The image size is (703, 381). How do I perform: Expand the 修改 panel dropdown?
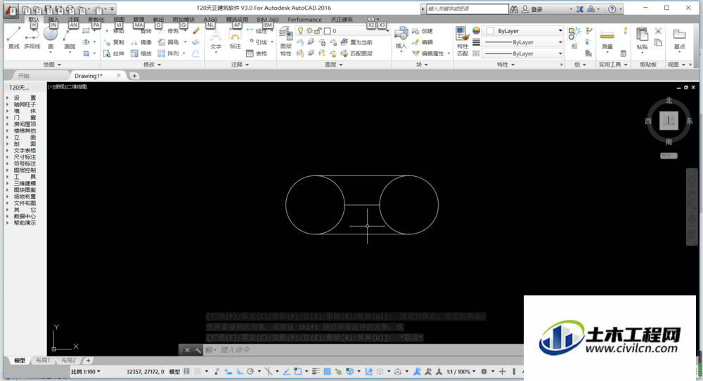(152, 65)
